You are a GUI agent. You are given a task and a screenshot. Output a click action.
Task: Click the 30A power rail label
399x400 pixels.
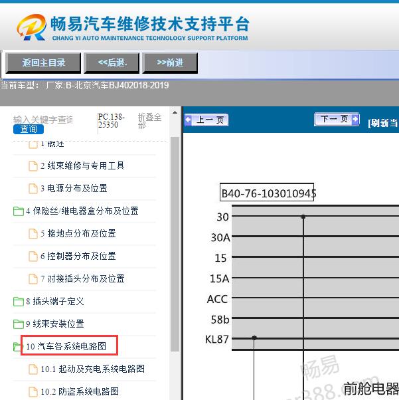click(220, 237)
